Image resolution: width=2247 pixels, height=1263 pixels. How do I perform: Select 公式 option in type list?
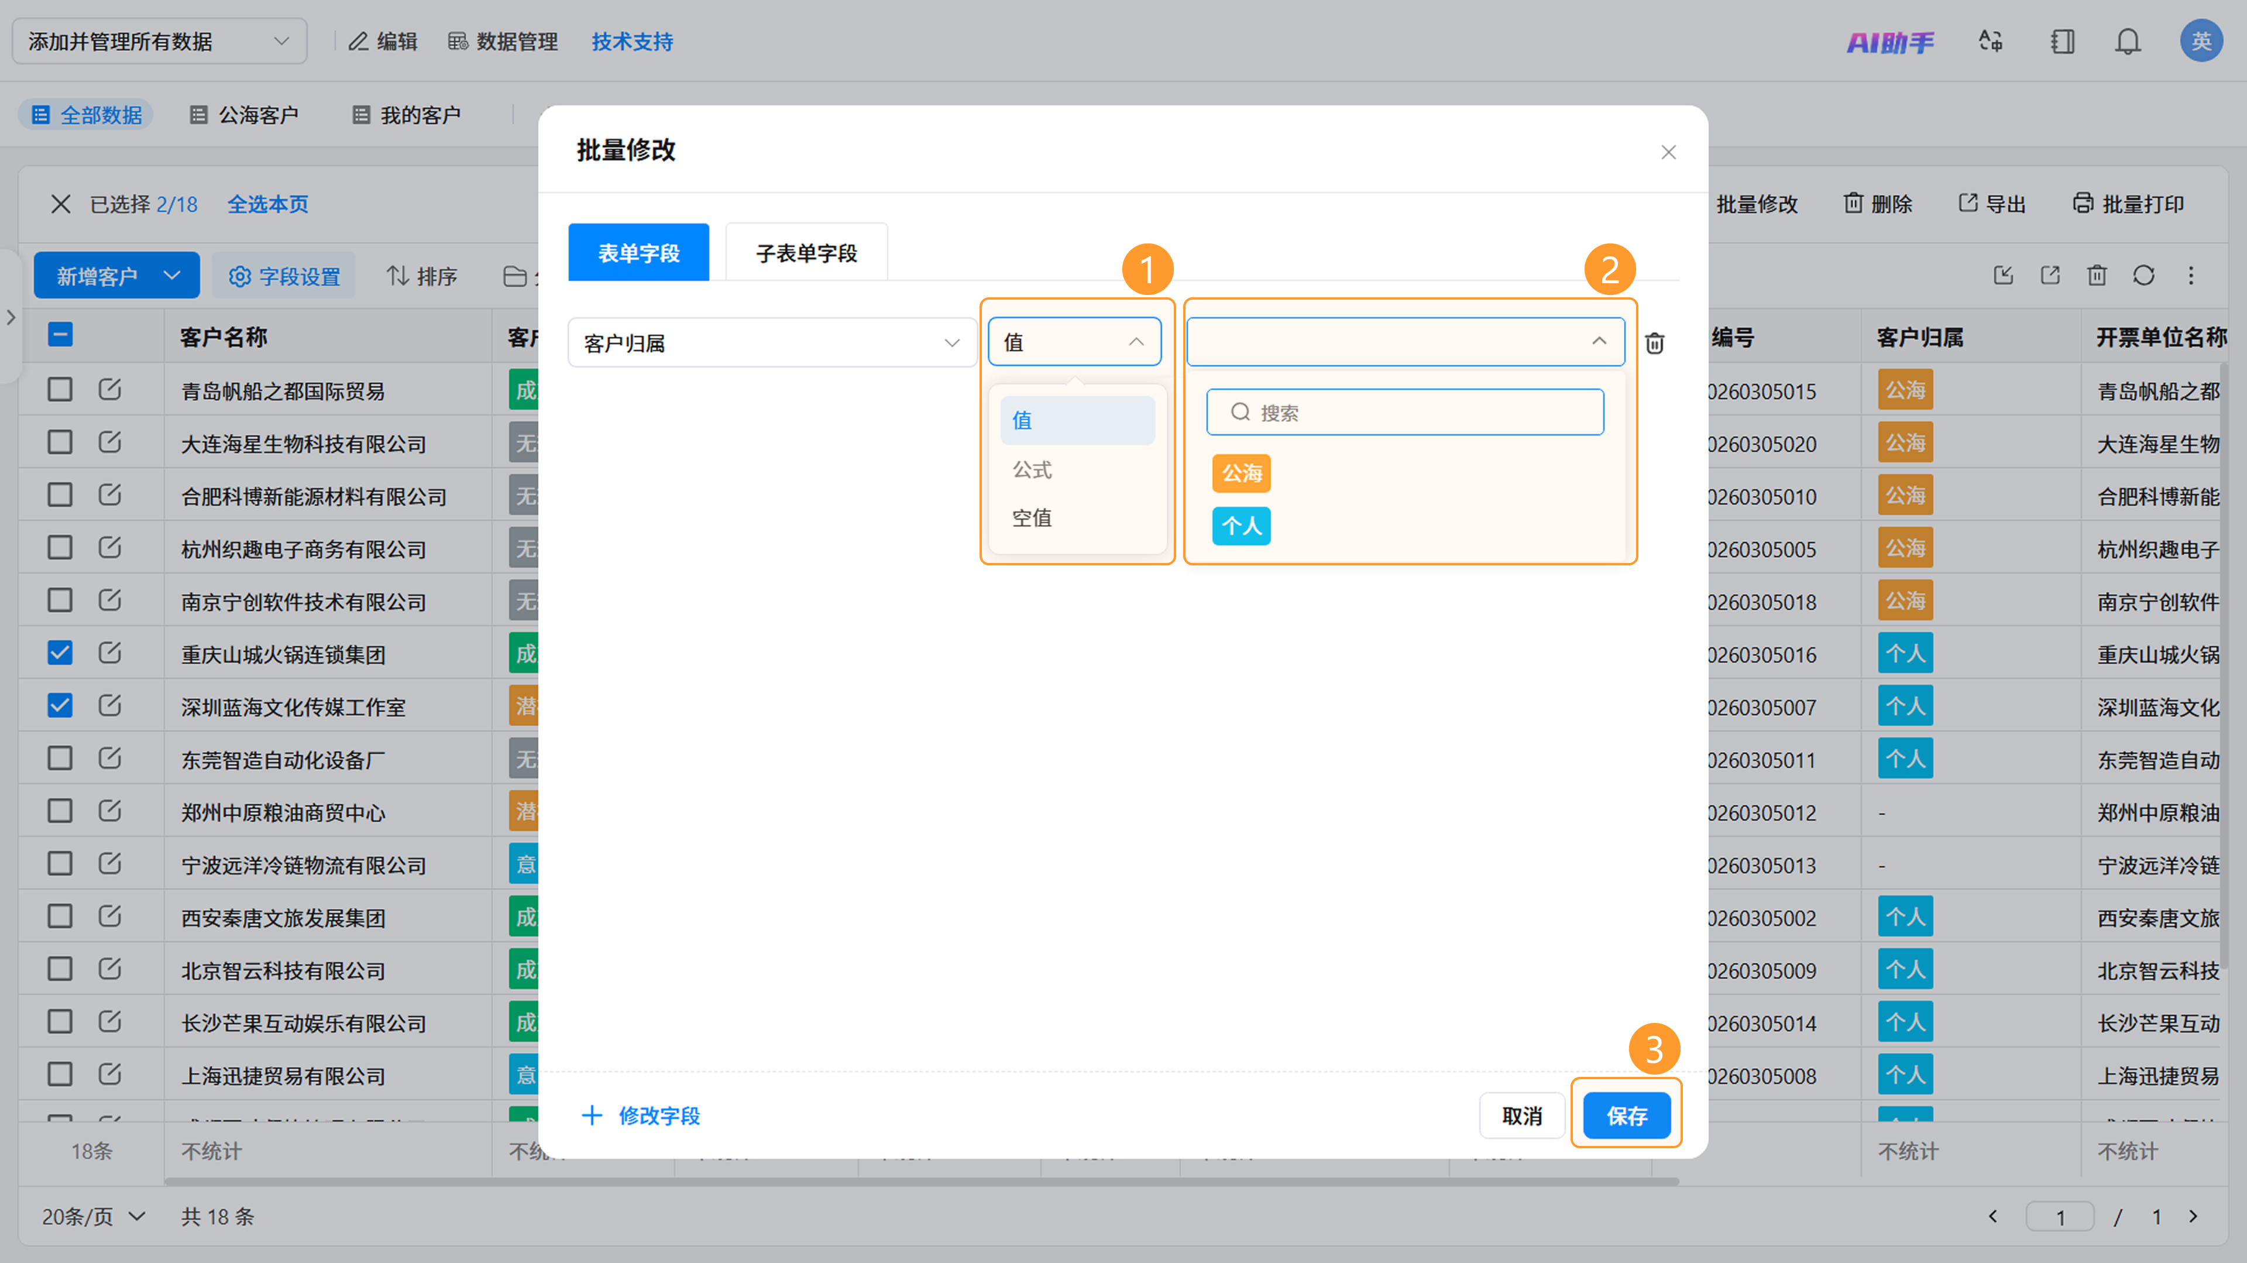[1077, 469]
